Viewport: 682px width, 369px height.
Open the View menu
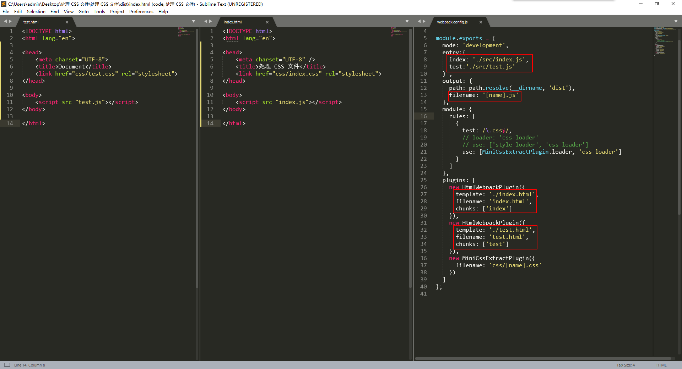69,11
